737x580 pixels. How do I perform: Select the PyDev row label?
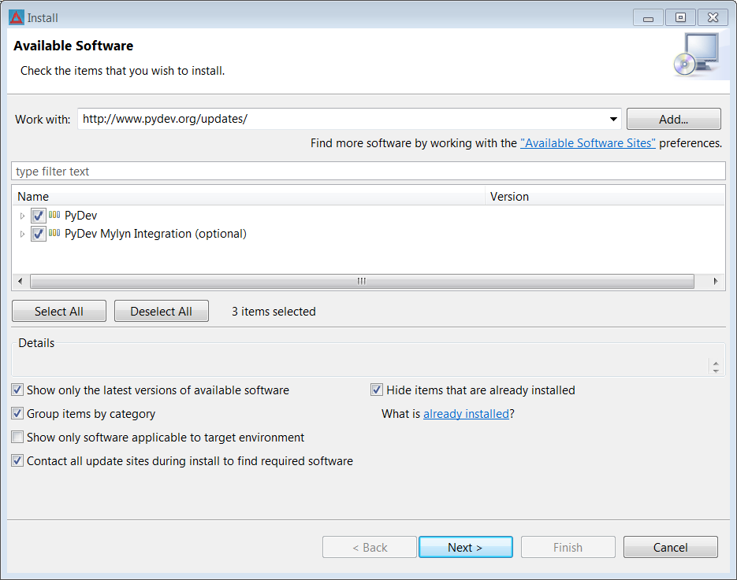click(x=81, y=216)
